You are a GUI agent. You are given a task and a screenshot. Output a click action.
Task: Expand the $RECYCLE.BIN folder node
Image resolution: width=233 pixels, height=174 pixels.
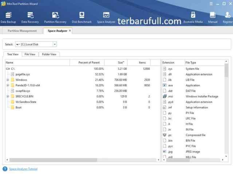click(8, 96)
